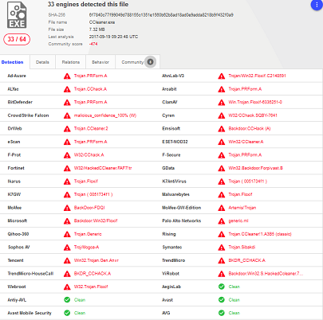Click the warning icon for Webroot

click(67, 287)
